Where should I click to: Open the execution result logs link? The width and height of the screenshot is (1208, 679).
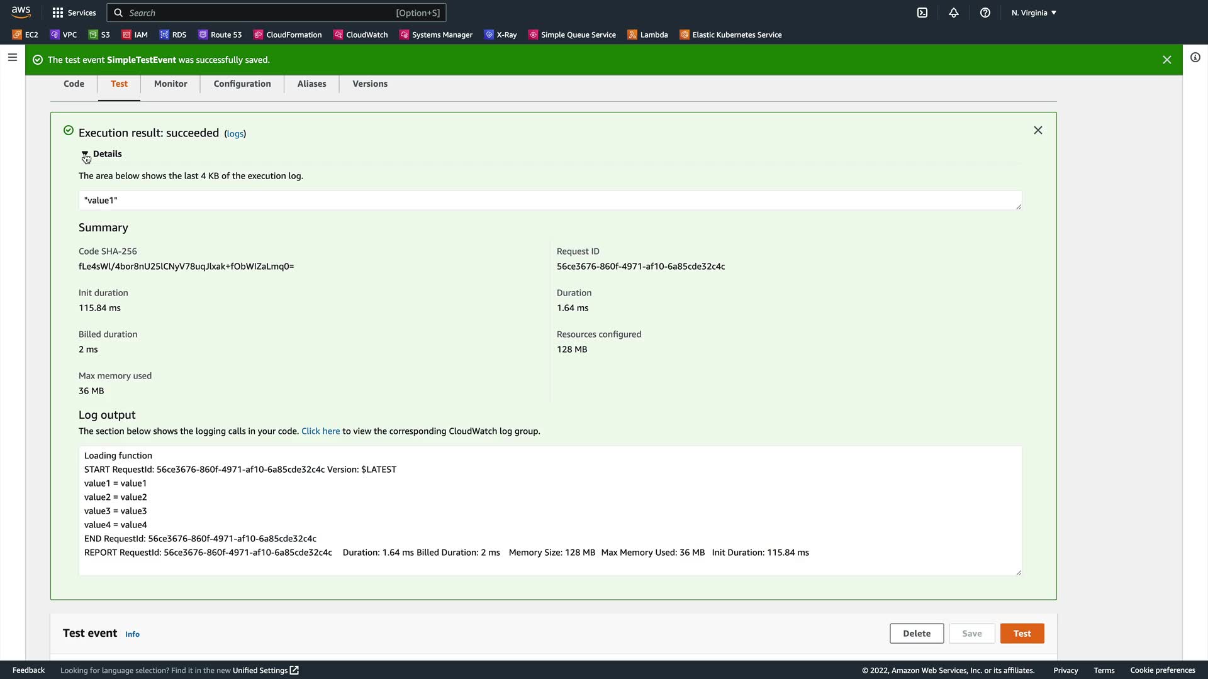[x=235, y=134]
